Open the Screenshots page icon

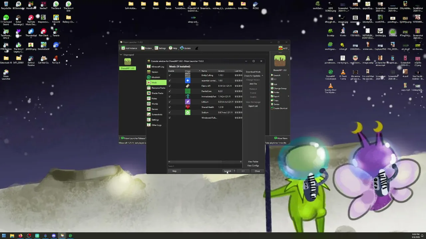pyautogui.click(x=149, y=115)
